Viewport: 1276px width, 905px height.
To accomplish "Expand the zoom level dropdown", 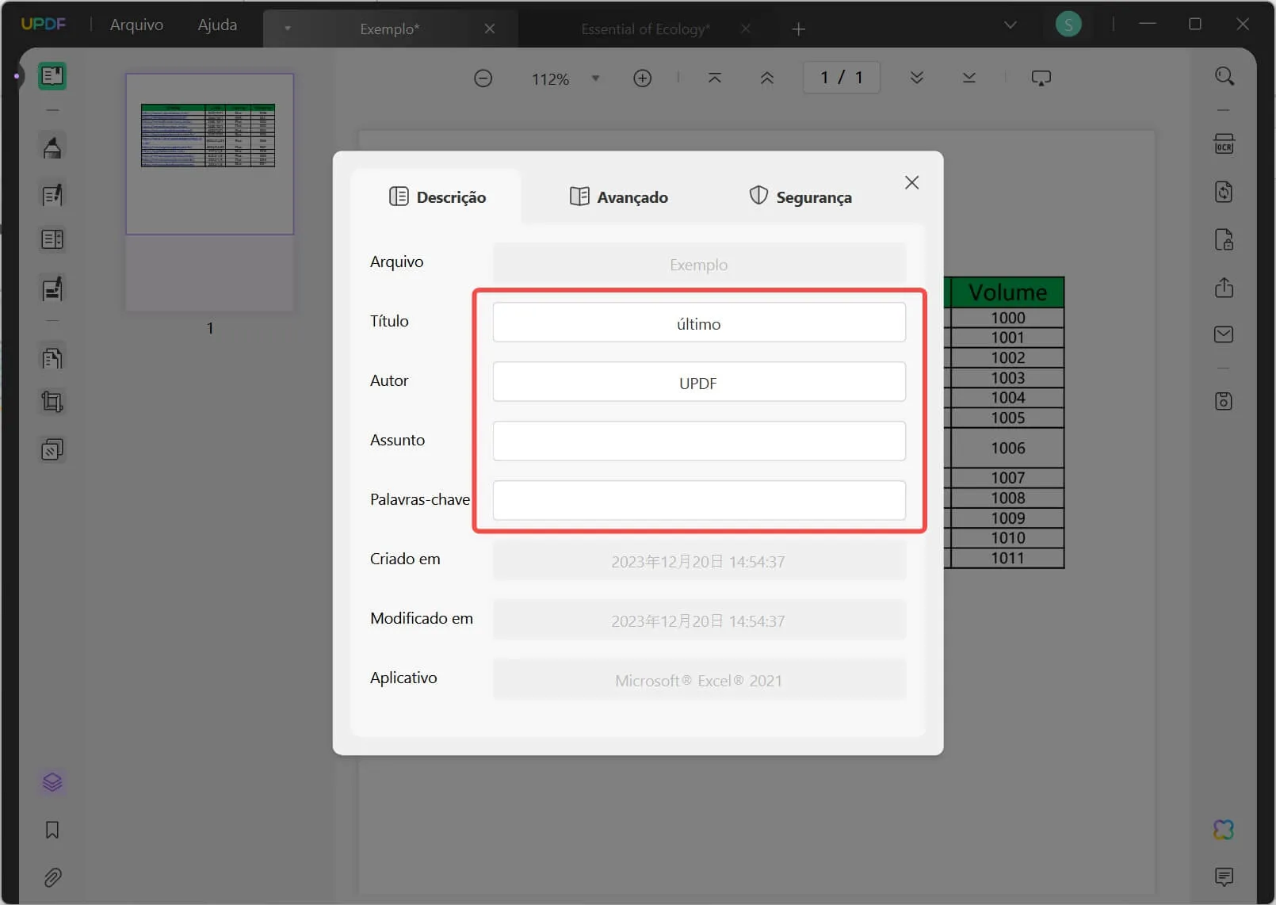I will click(x=596, y=78).
